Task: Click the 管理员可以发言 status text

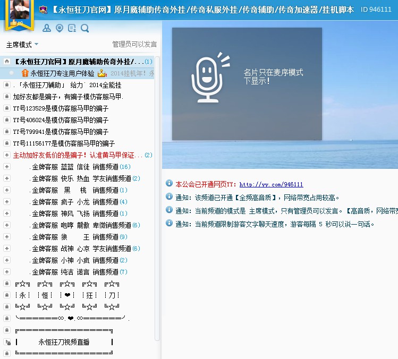Action: tap(134, 44)
